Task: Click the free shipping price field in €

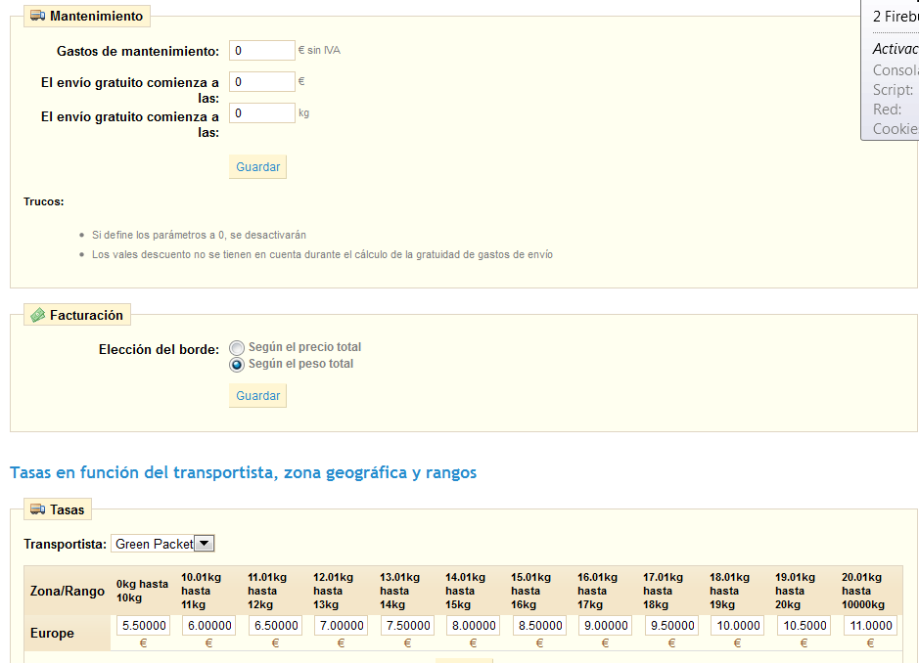Action: point(261,82)
